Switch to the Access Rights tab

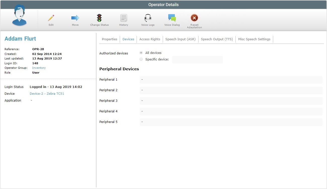click(x=150, y=39)
